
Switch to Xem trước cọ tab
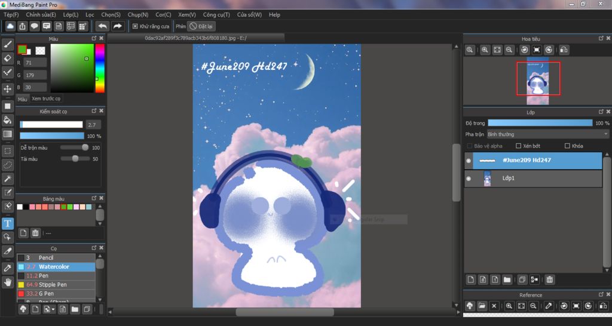click(46, 99)
